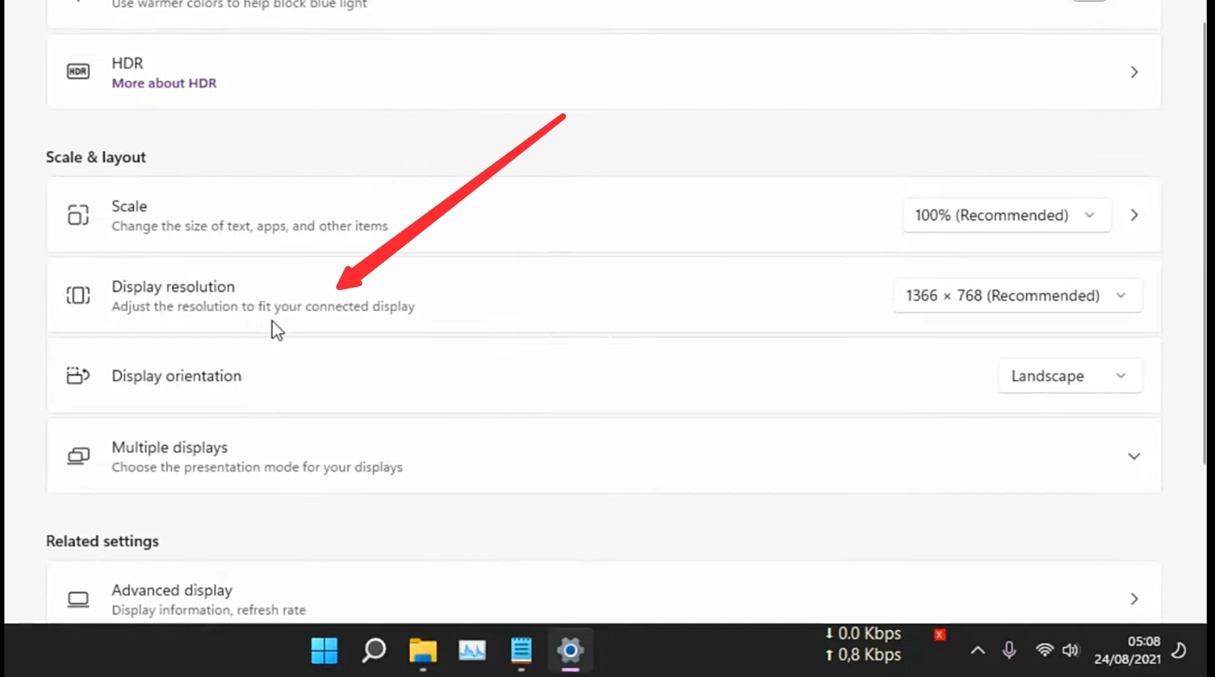The width and height of the screenshot is (1215, 677).
Task: Click the Scale setting icon
Action: click(78, 215)
